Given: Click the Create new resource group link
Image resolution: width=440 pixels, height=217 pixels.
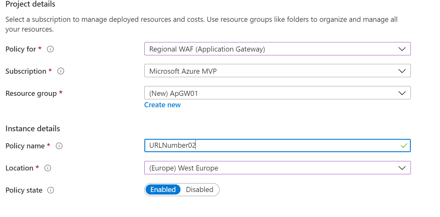Looking at the screenshot, I should pyautogui.click(x=162, y=105).
